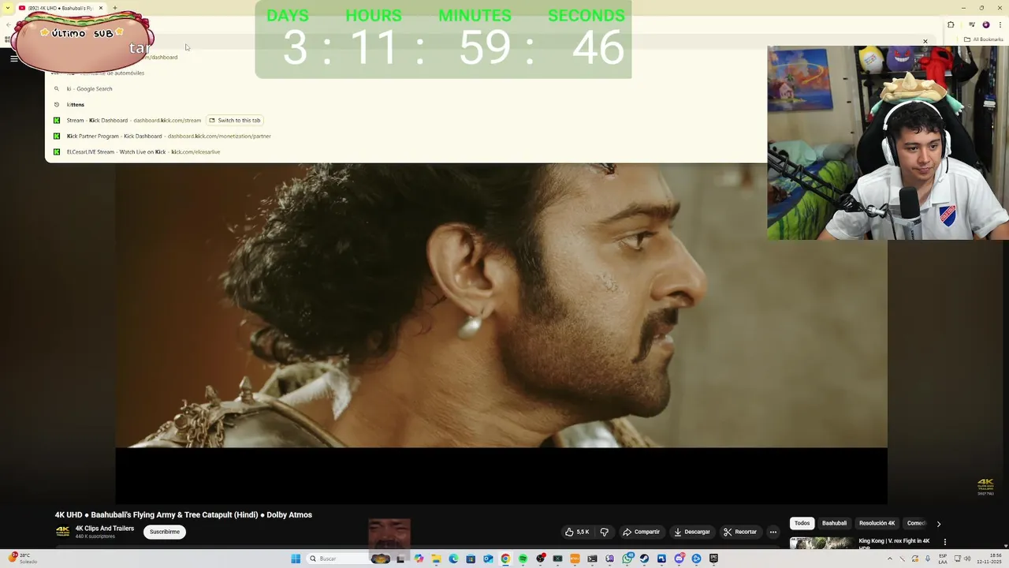
Task: Switch to Chrome in the taskbar
Action: (505, 559)
